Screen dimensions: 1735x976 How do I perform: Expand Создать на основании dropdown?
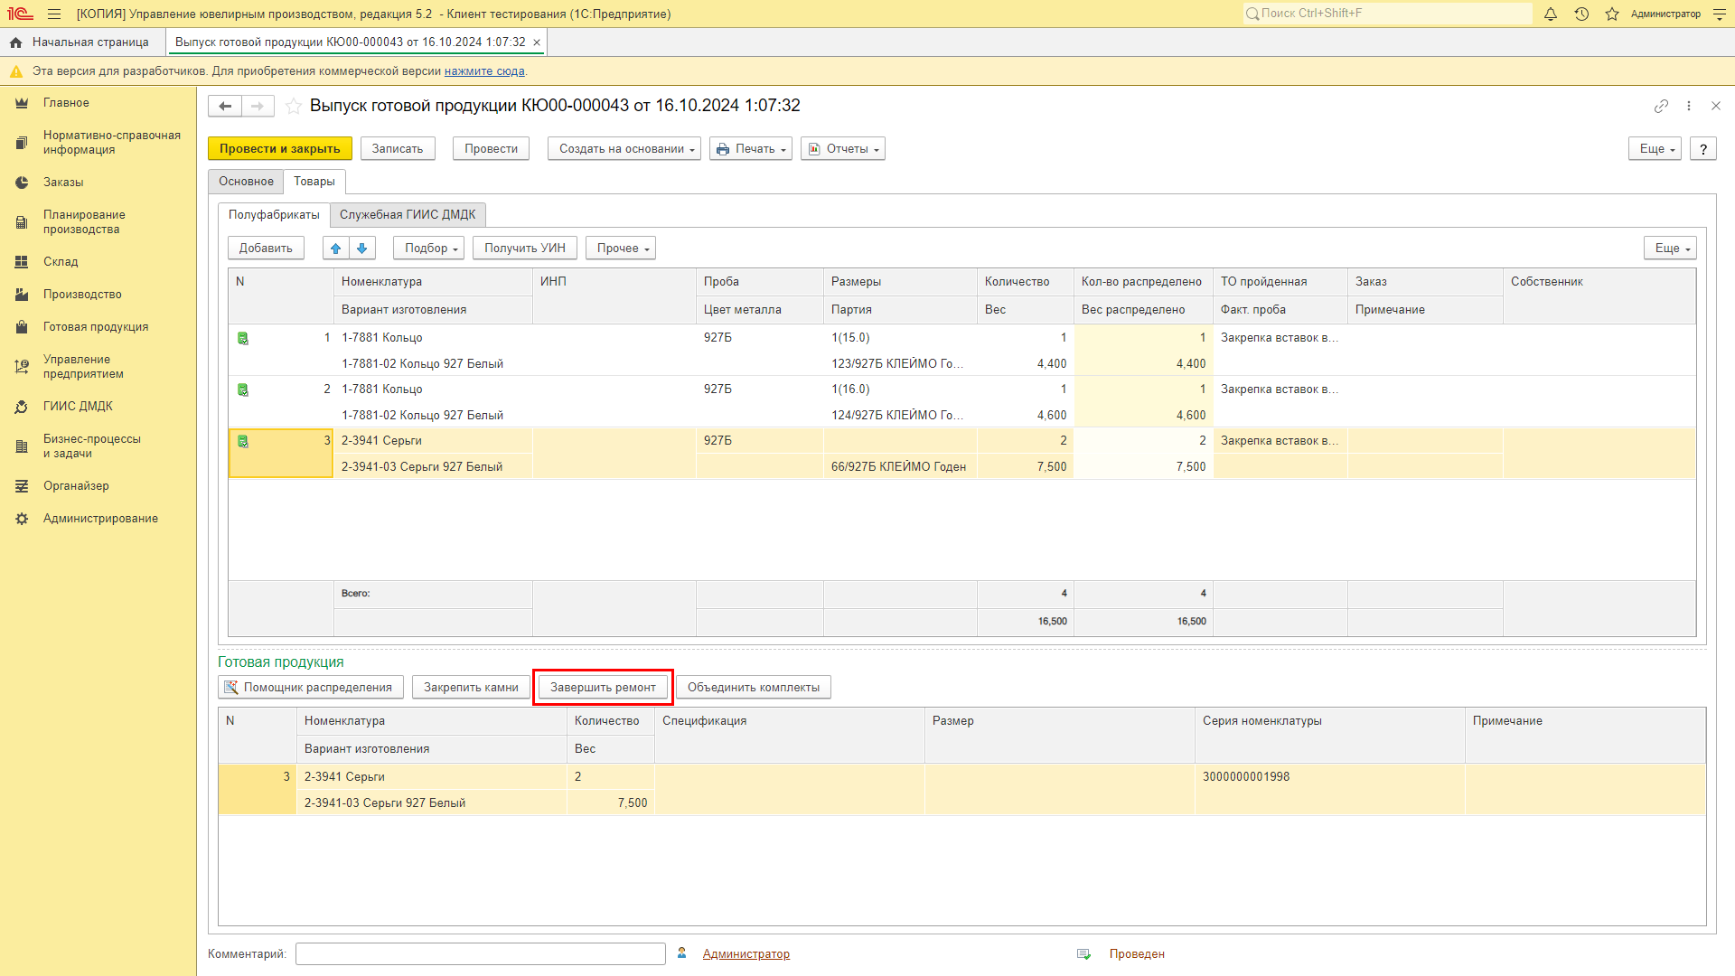coord(624,149)
